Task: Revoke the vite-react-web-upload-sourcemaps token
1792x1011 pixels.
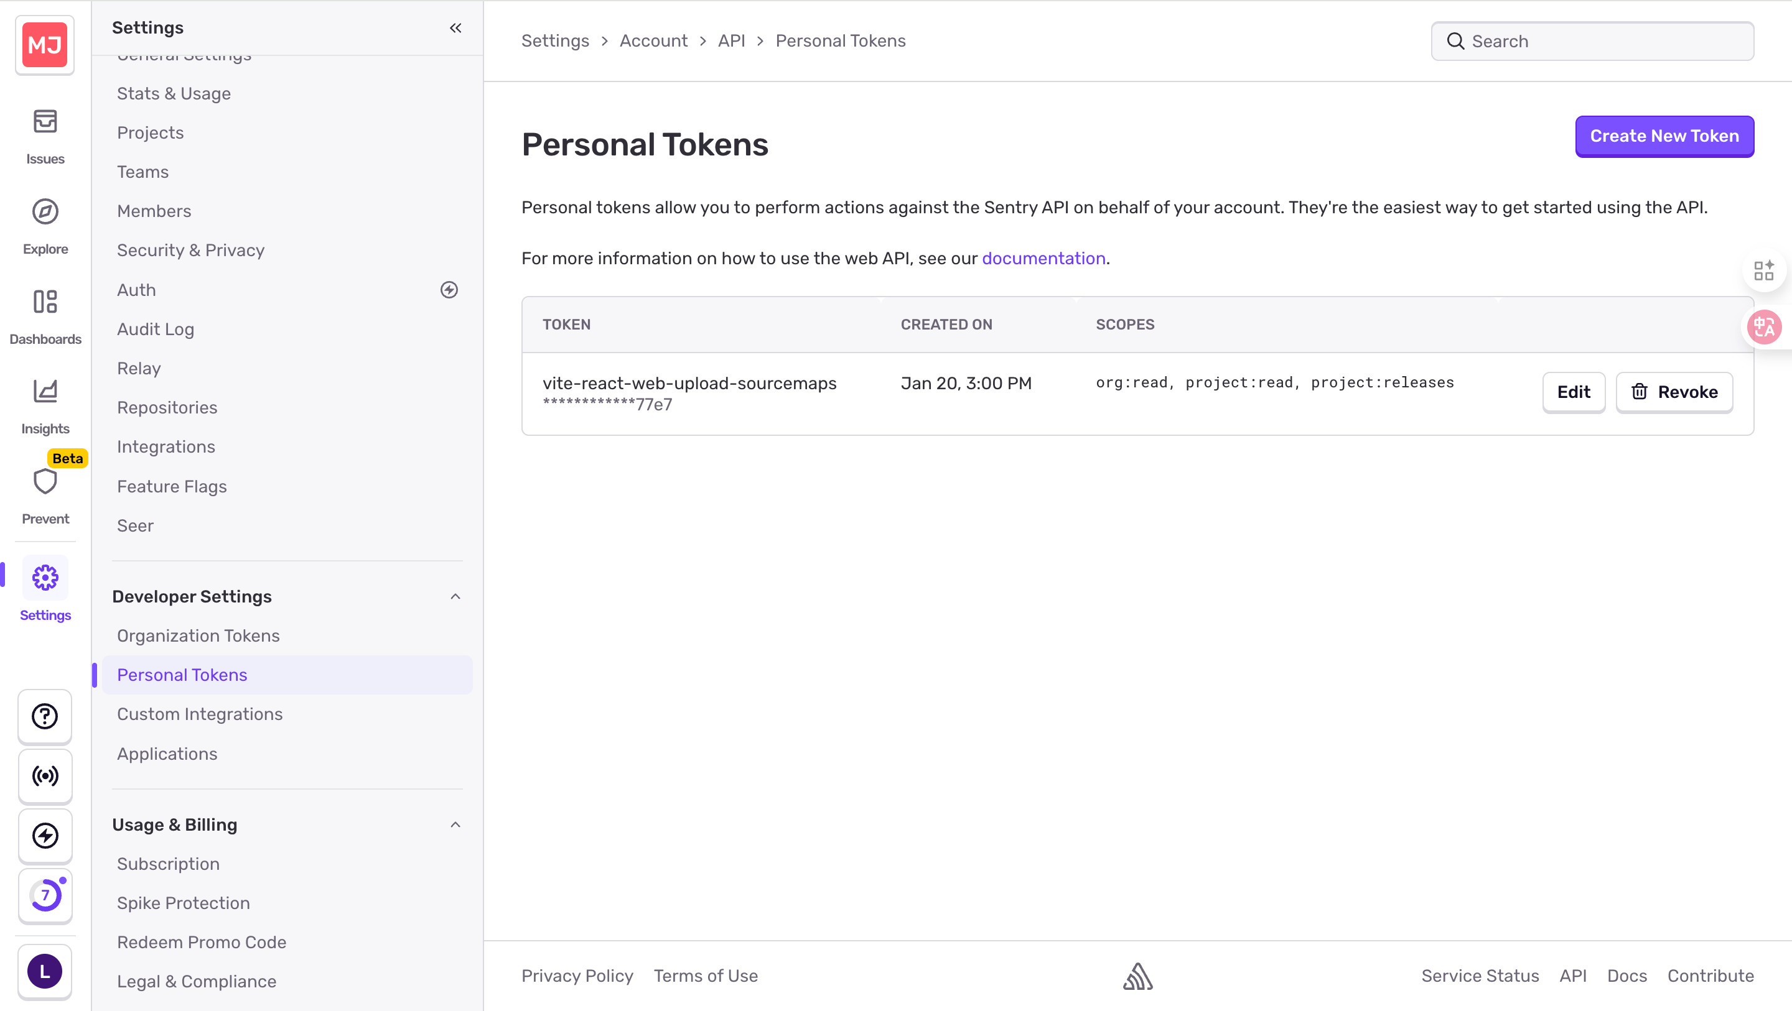Action: point(1674,392)
